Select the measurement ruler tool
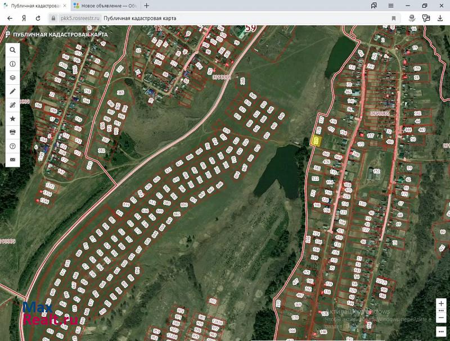This screenshot has width=450, height=341. (12, 105)
